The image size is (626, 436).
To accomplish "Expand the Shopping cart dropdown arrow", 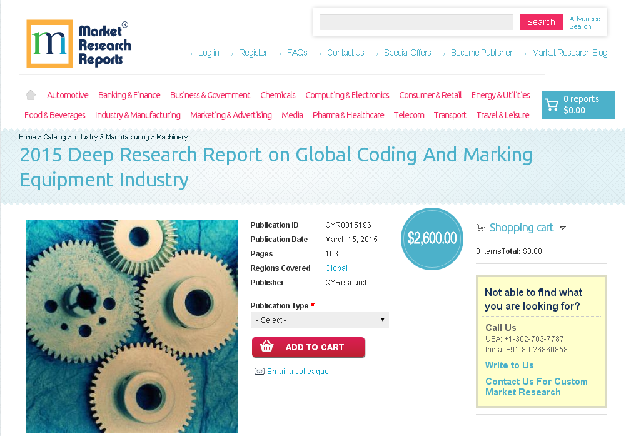I will click(x=563, y=228).
